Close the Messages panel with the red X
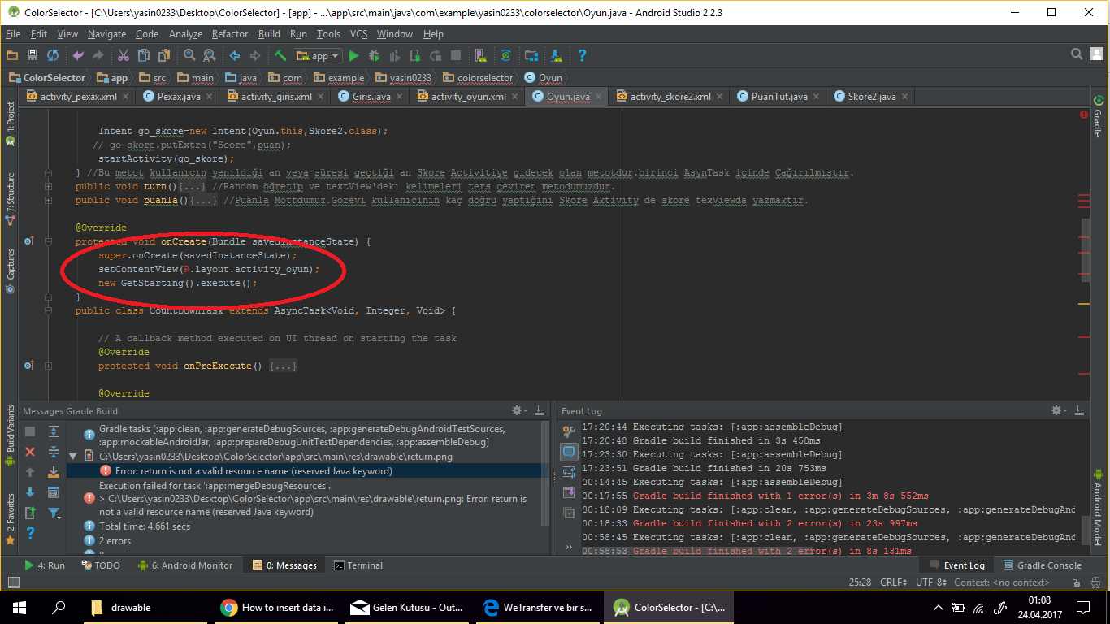The height and width of the screenshot is (624, 1110). [x=30, y=452]
